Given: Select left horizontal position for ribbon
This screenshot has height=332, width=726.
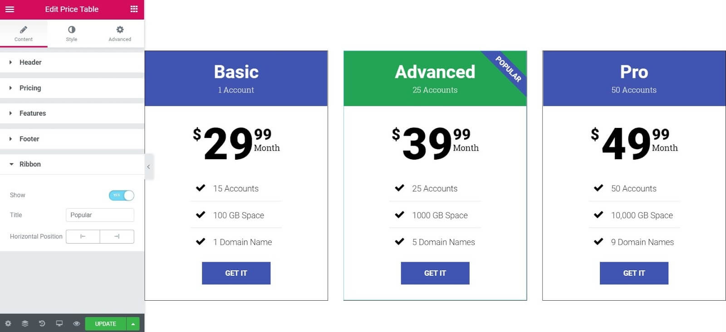Looking at the screenshot, I should (x=83, y=236).
